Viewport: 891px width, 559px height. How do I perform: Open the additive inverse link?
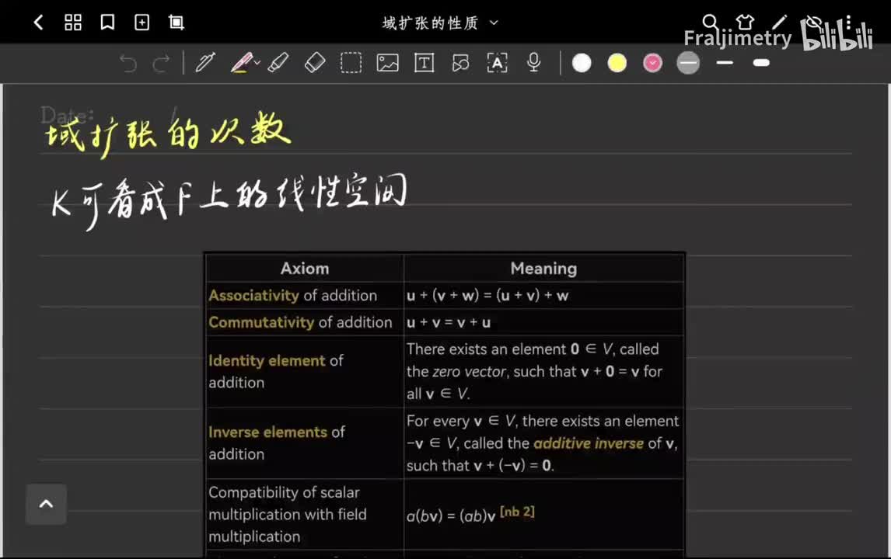pos(589,443)
